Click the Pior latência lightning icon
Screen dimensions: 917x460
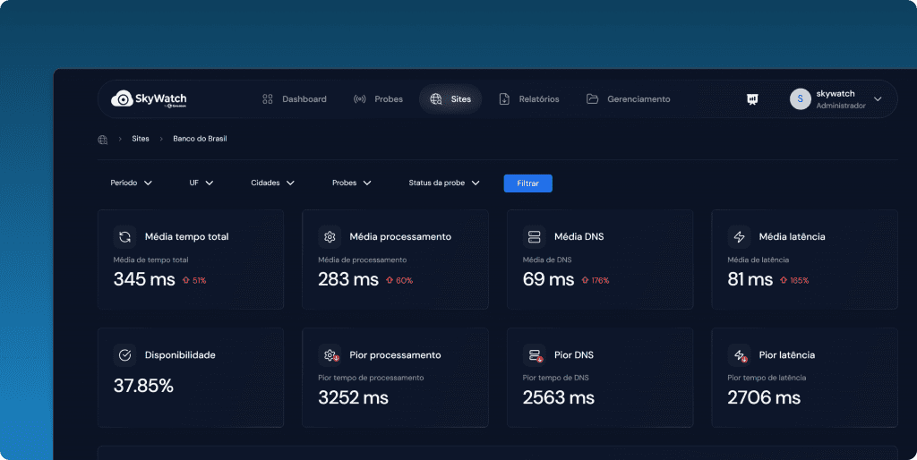[x=739, y=354]
